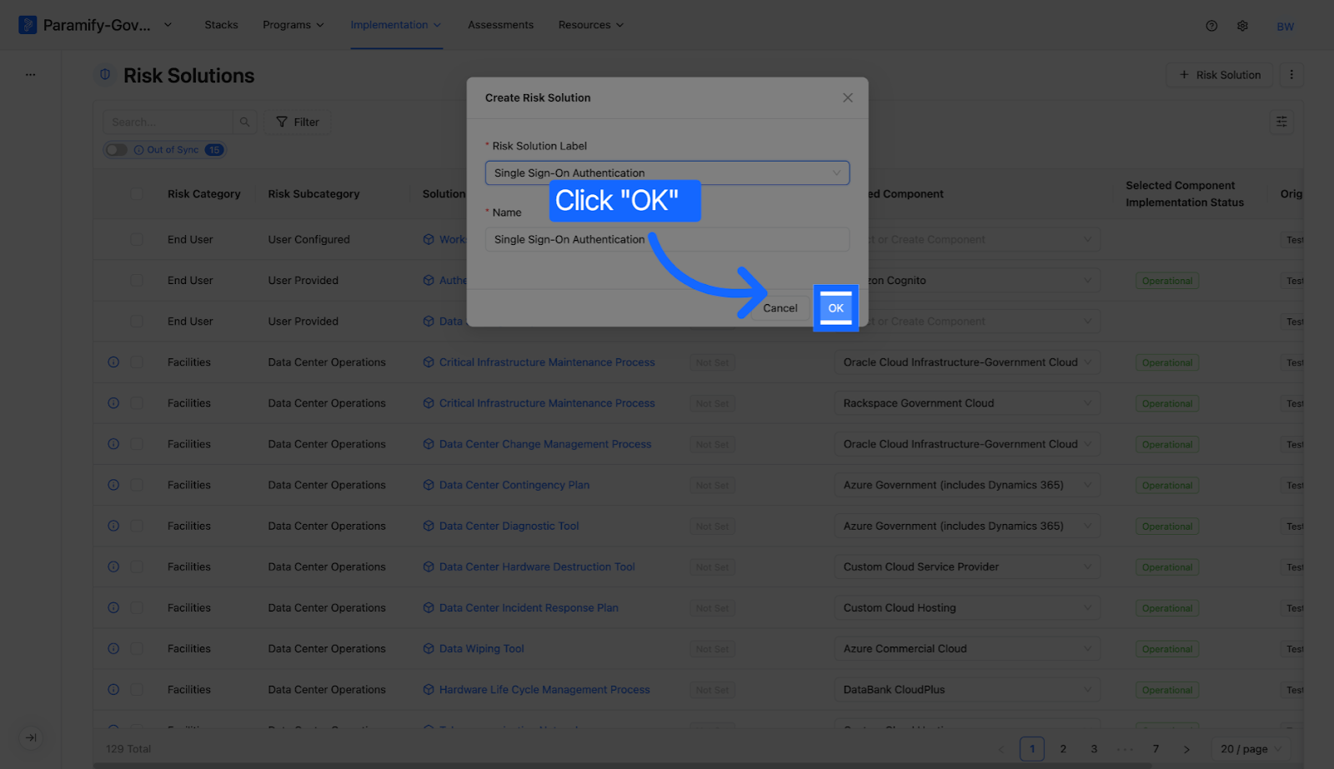Expand sidebar with bottom arrow icon
Image resolution: width=1334 pixels, height=769 pixels.
(x=31, y=737)
